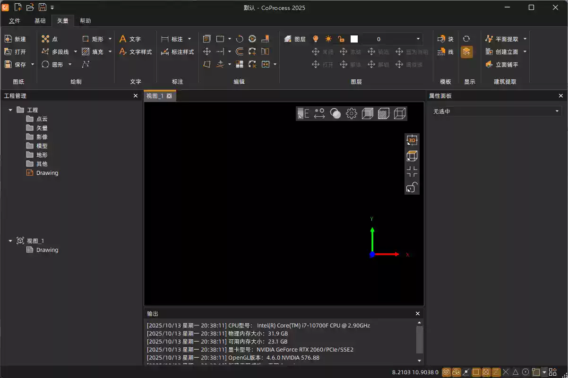Select the rotate arrow icon in 编辑 group
Image resolution: width=568 pixels, height=378 pixels.
click(239, 39)
